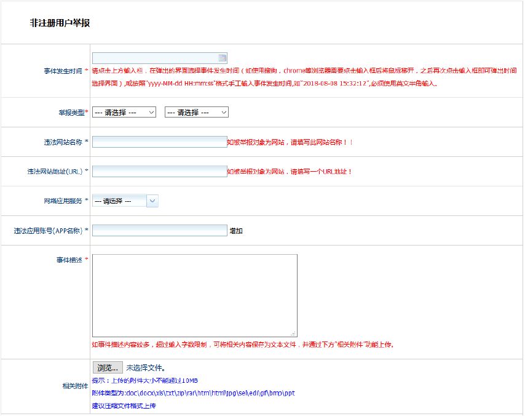Screen dimensions: 525x416
Task: Click the red 如事件描述内容较多 hint
Action: coord(242,345)
